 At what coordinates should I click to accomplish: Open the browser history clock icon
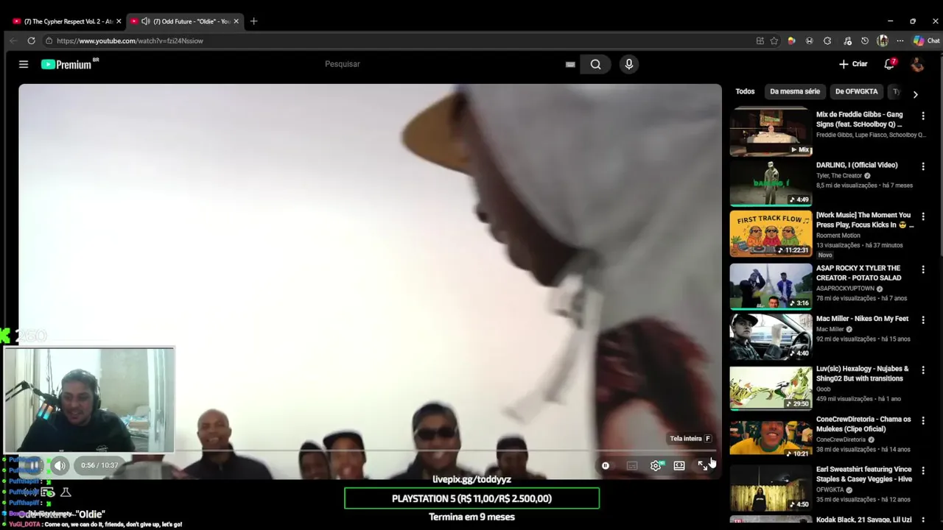pyautogui.click(x=865, y=40)
